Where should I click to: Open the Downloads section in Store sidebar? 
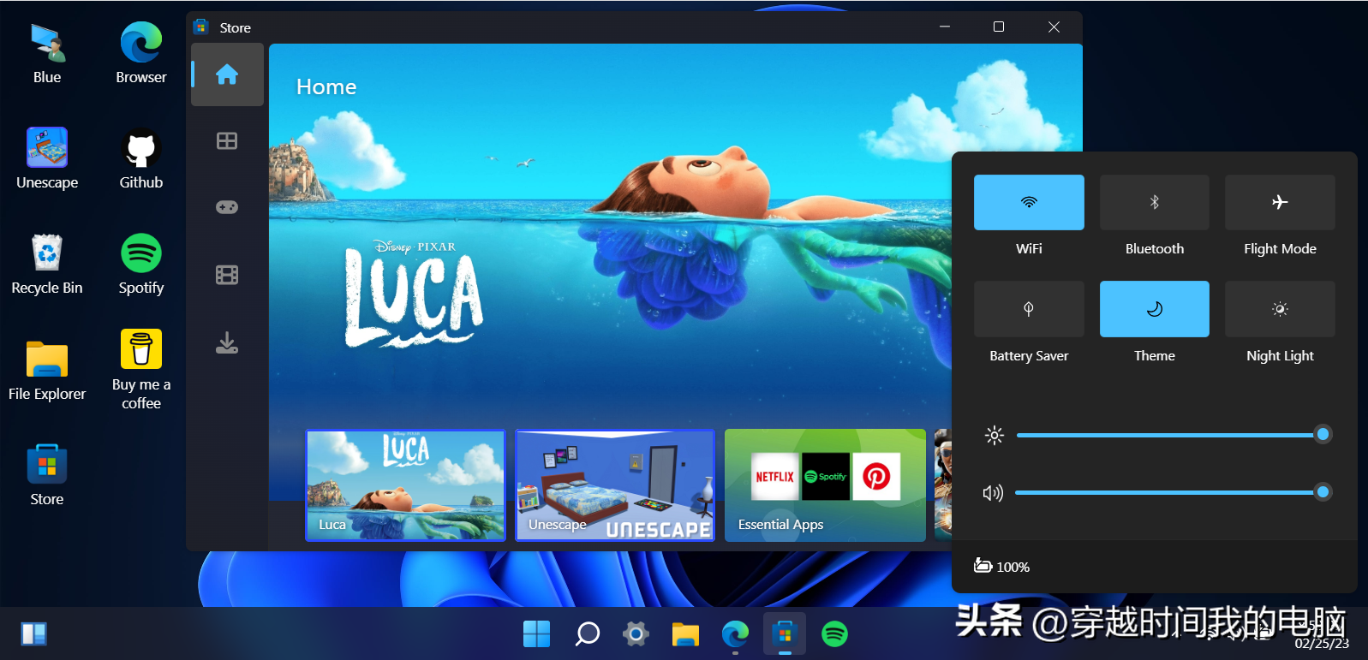point(227,342)
